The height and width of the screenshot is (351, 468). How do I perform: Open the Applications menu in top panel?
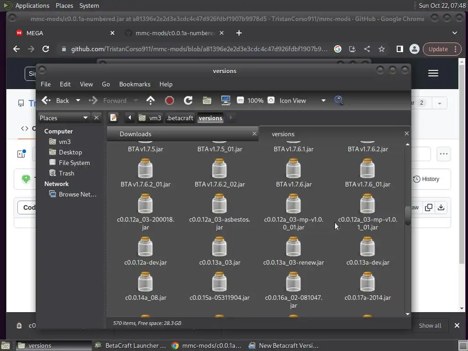coord(32,5)
